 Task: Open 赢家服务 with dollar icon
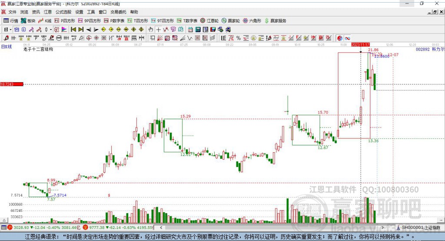275,21
